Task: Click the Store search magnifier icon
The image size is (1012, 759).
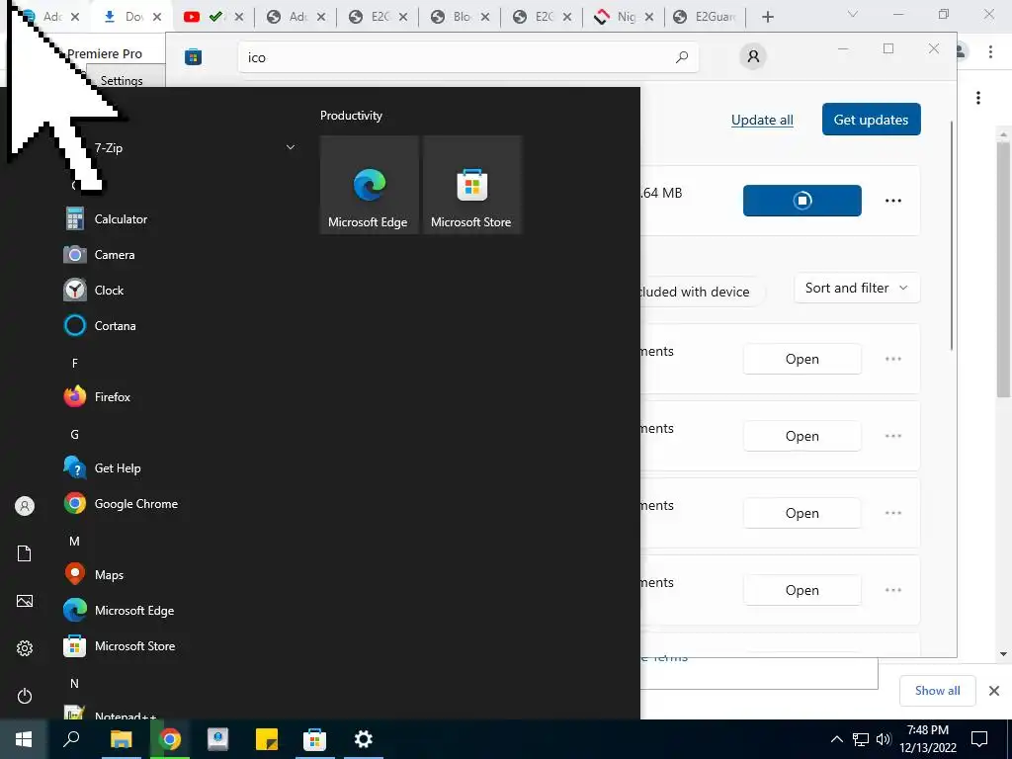Action: coord(682,57)
